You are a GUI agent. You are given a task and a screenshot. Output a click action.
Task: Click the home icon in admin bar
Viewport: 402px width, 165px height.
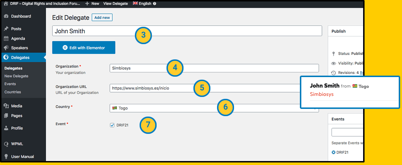click(5, 4)
